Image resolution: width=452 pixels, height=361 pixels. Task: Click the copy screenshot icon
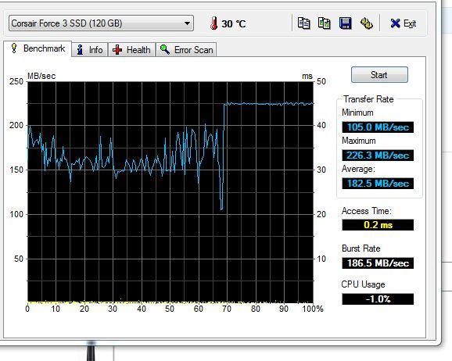[x=325, y=23]
